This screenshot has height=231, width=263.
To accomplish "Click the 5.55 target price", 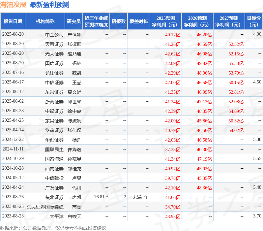I will click(257, 159).
